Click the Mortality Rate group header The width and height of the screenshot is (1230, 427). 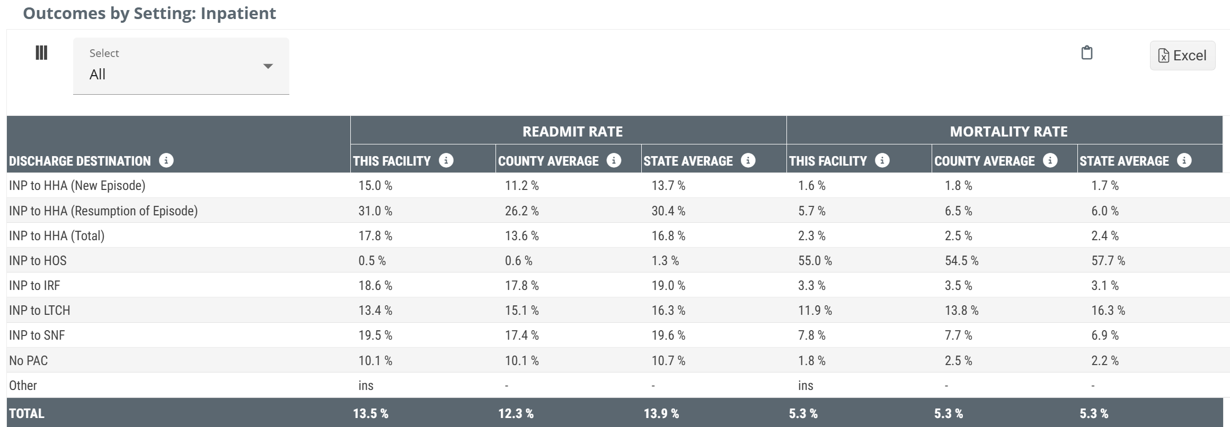(1008, 131)
